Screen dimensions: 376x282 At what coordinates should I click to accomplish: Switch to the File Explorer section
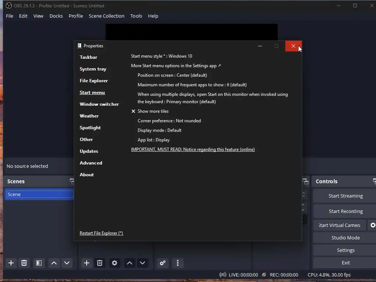click(94, 80)
